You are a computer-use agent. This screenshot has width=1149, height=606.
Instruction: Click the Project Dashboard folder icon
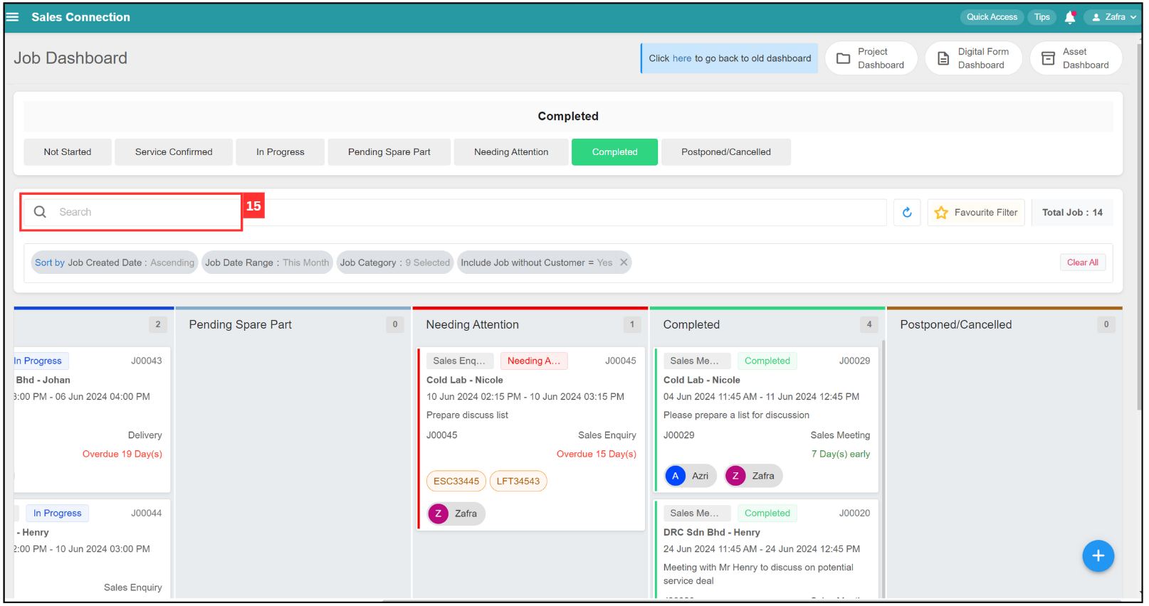click(844, 58)
